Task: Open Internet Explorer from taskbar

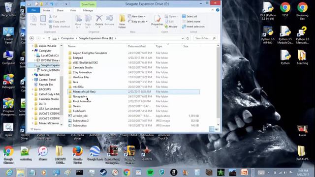Action: [x=9, y=173]
